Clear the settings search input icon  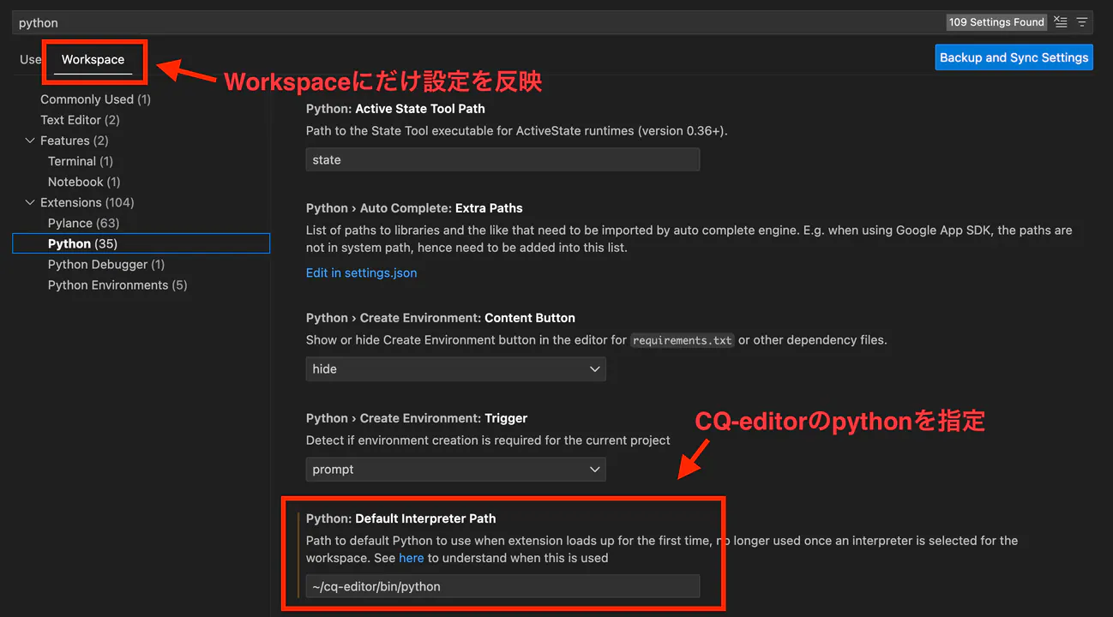point(1061,22)
